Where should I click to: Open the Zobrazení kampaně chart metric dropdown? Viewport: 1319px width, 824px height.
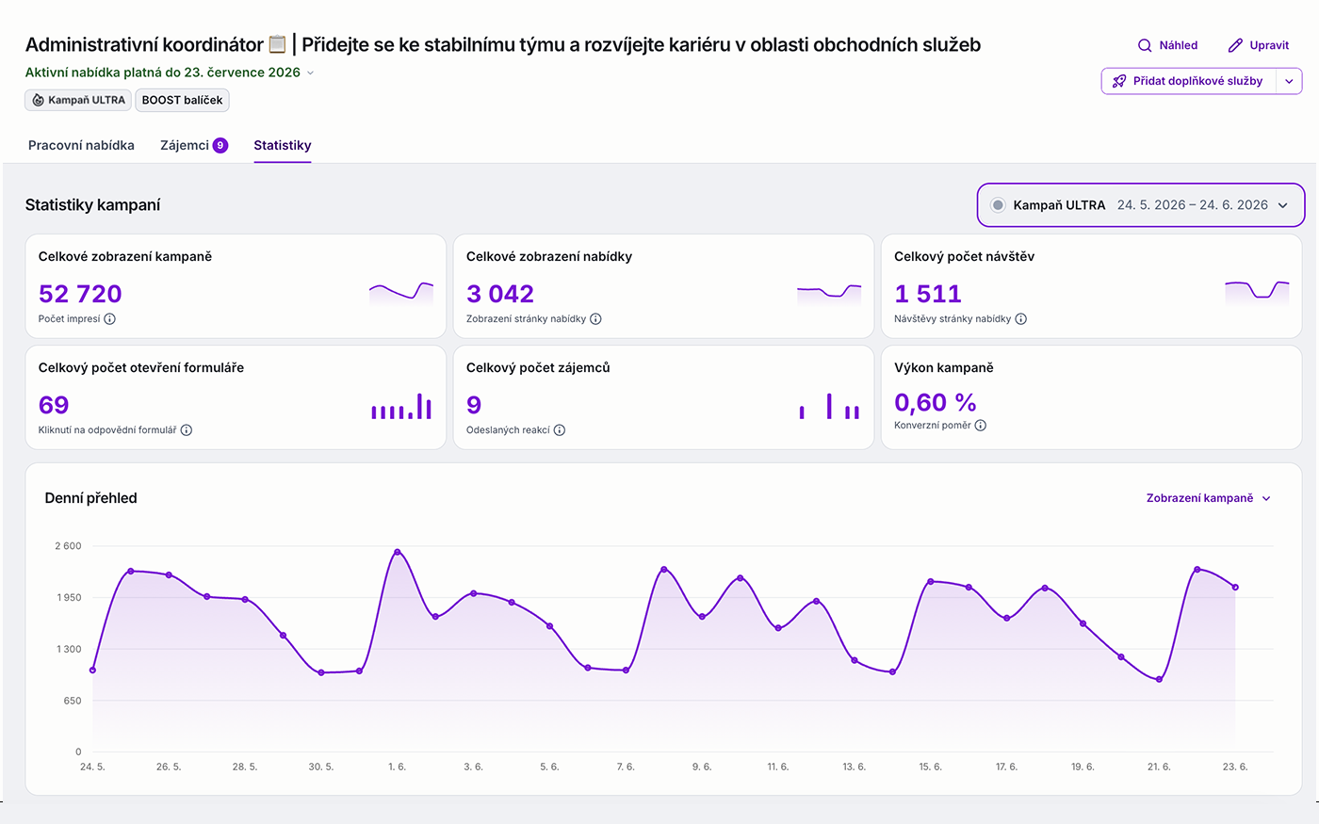pos(1209,498)
